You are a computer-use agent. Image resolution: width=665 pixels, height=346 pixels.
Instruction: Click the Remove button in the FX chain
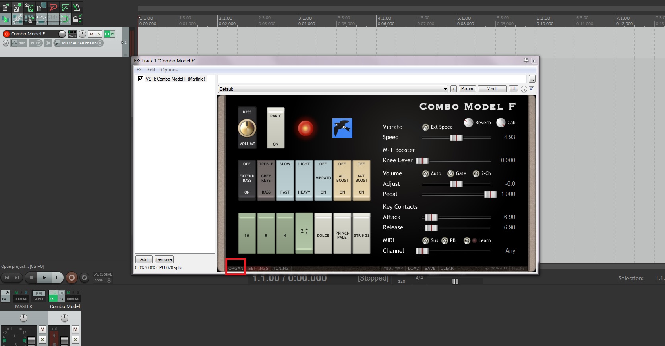click(x=164, y=259)
